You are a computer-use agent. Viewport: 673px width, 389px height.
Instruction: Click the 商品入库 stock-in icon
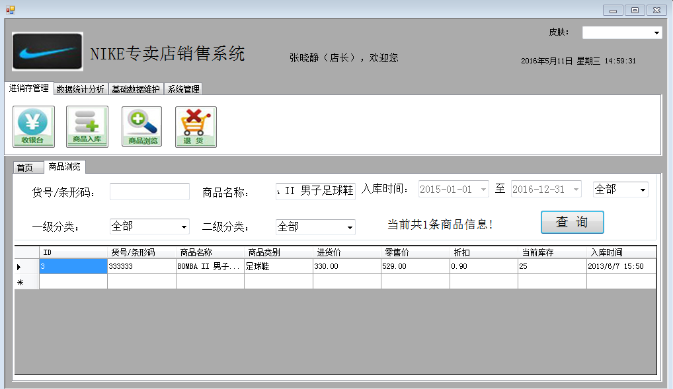(87, 127)
